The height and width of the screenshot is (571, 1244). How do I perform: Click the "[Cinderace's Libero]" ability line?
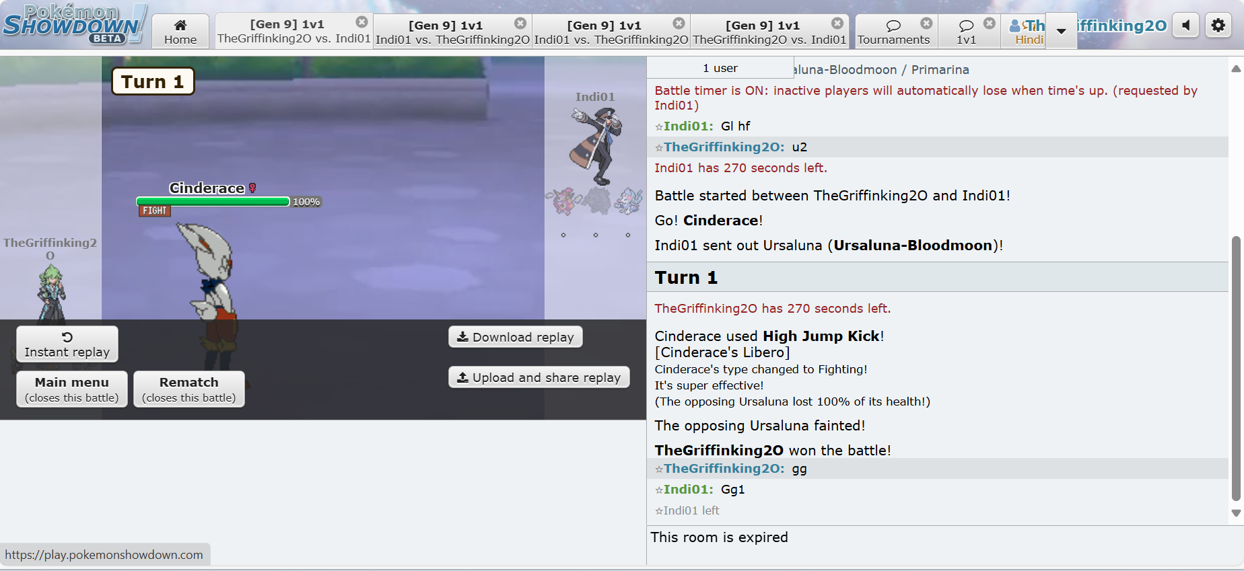click(x=722, y=352)
